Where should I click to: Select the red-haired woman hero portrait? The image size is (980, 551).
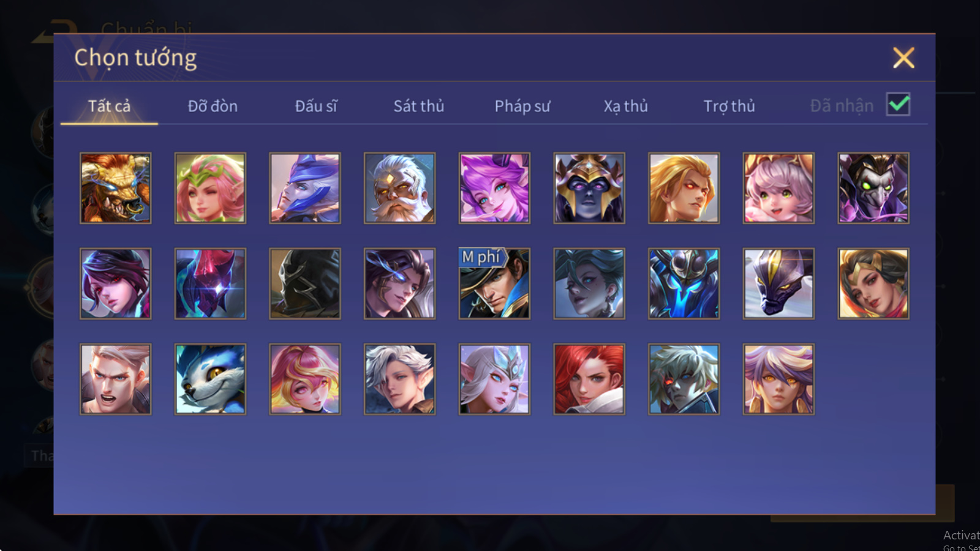pyautogui.click(x=589, y=379)
